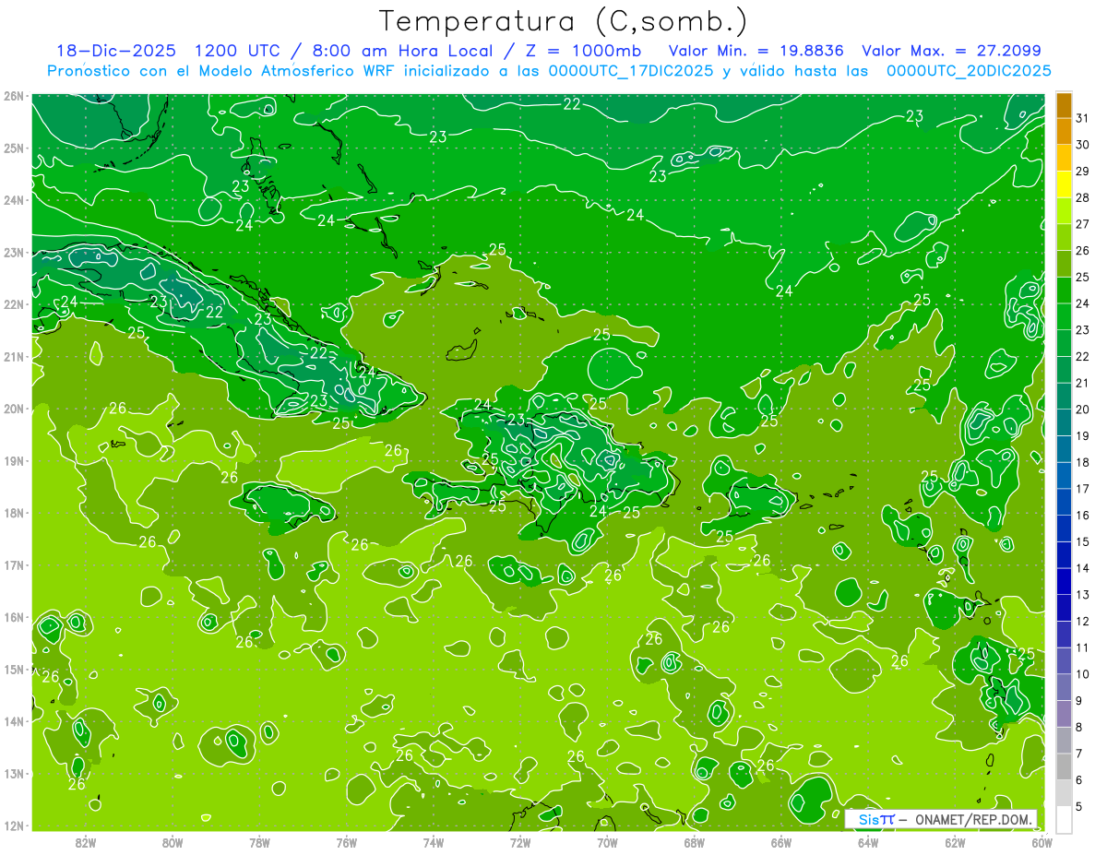Click the "21" color scale label
This screenshot has height=855, width=1107.
coord(1083,383)
